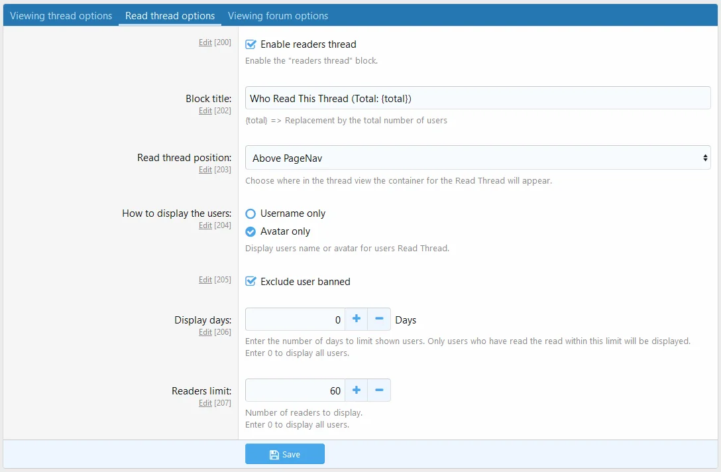
Task: Click Edit link for Block title
Action: tap(205, 111)
